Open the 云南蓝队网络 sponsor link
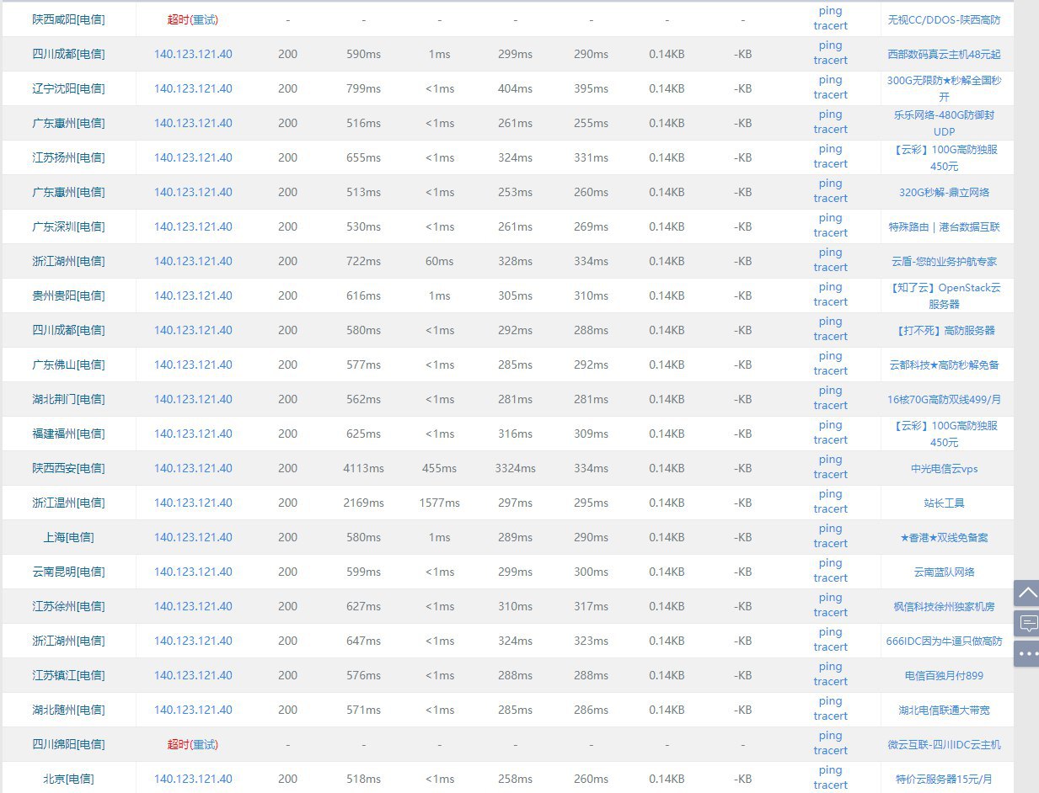Screen dimensions: 1039x793 944,572
